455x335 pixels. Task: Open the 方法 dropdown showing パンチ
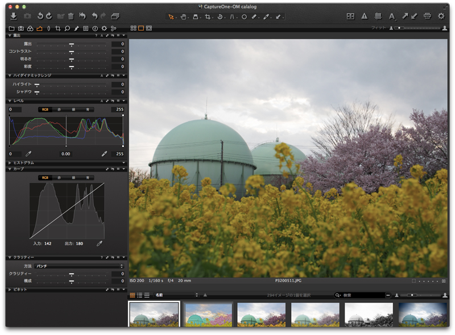pos(79,266)
